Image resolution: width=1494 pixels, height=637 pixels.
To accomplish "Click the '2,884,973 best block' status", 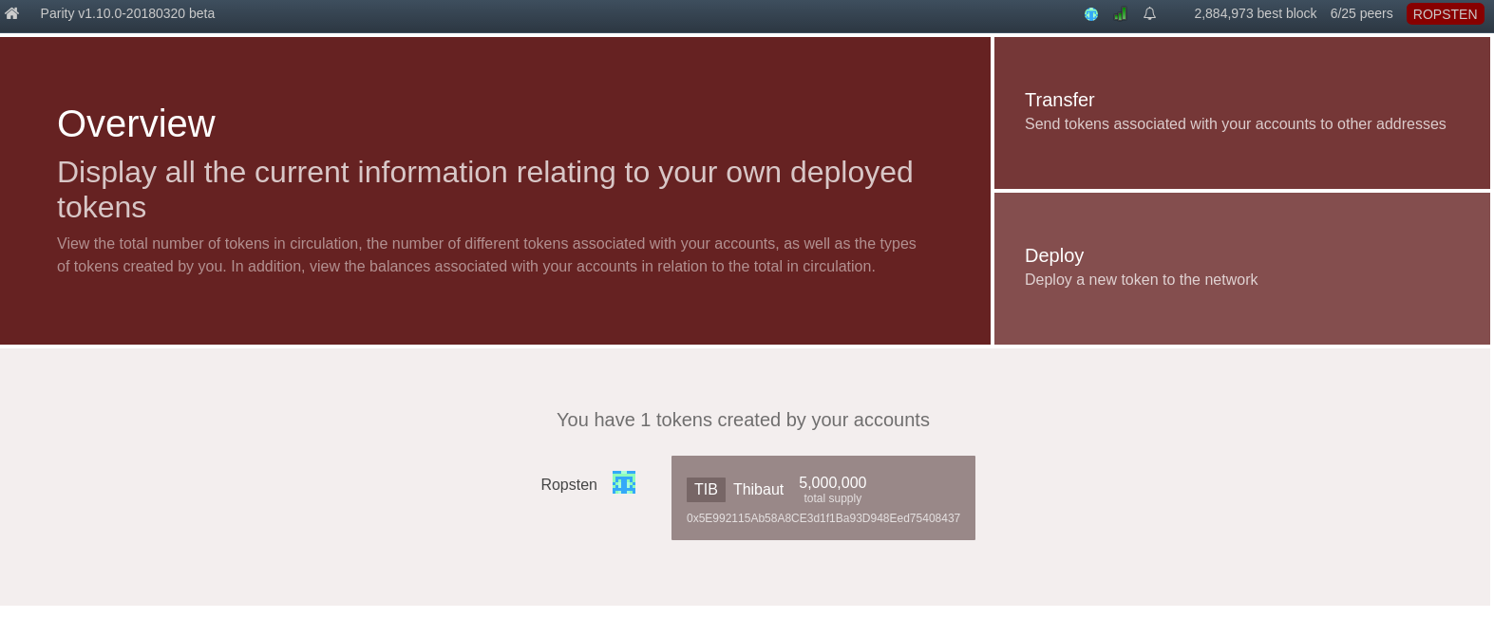I will click(x=1256, y=13).
